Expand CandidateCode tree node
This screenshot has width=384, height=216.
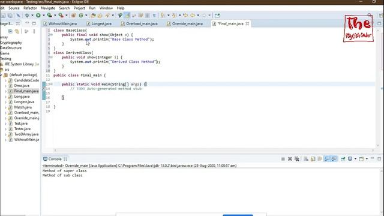tap(5, 80)
